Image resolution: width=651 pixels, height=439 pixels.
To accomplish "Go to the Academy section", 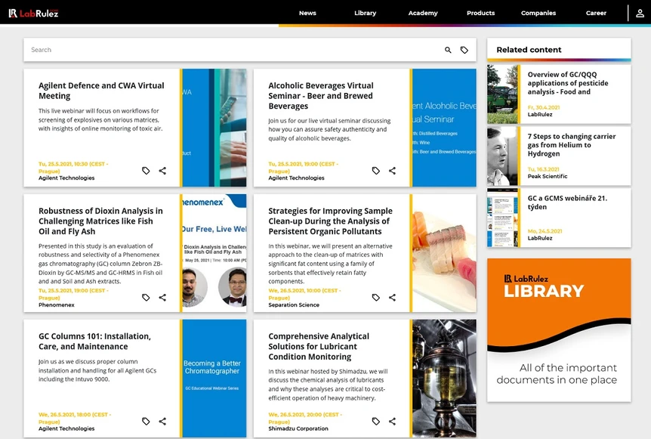I will (423, 13).
